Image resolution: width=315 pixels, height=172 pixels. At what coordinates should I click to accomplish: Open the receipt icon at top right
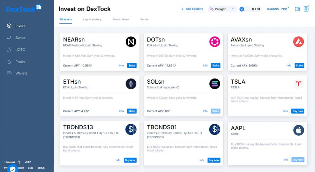[306, 9]
